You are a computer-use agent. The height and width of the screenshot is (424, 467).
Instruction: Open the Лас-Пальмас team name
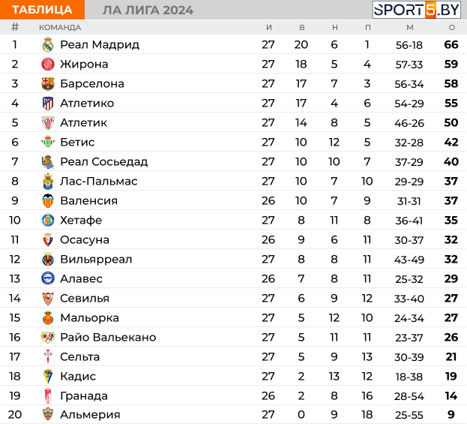99,181
